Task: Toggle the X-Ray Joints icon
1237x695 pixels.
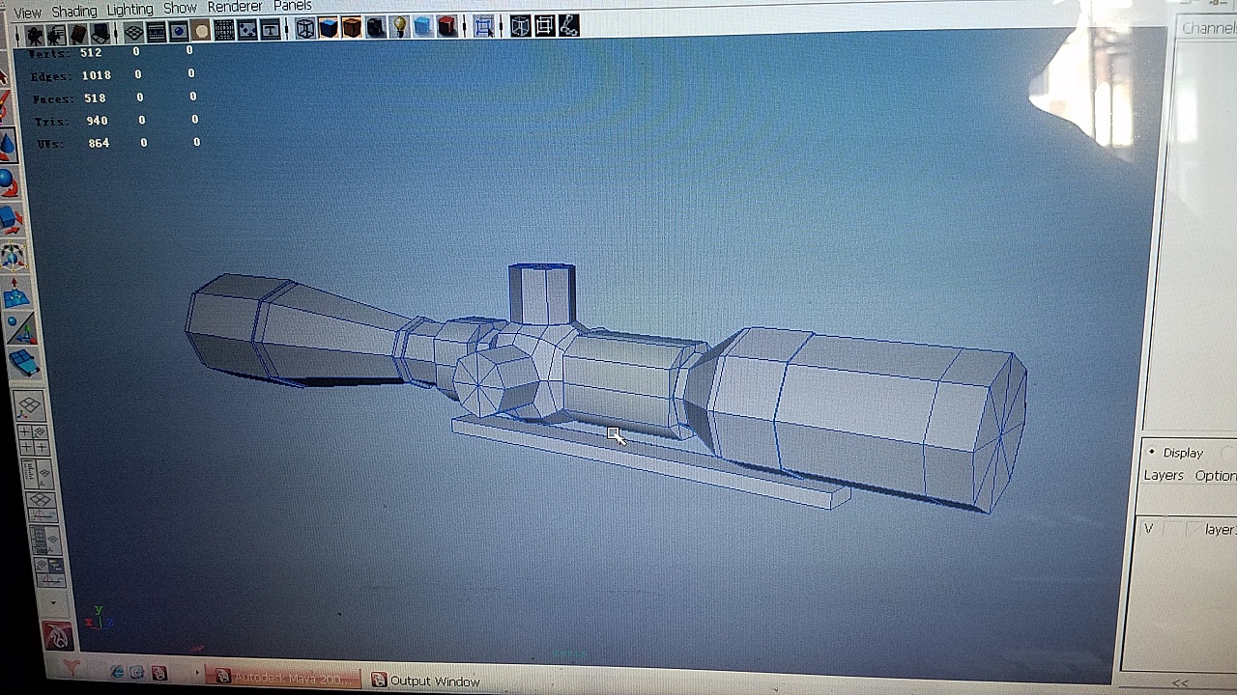Action: coord(568,26)
